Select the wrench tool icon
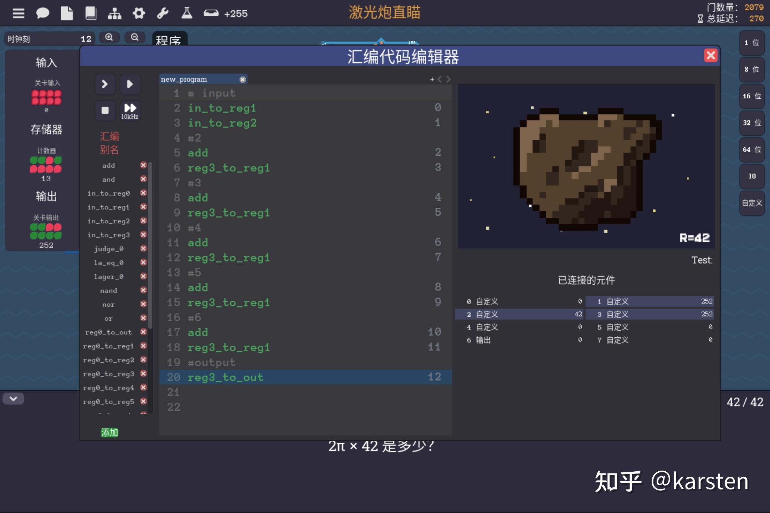Screen dimensions: 770x513 coord(163,13)
